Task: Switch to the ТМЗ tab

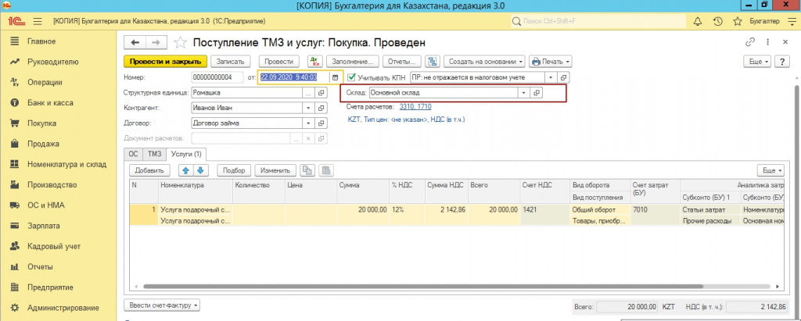Action: [154, 154]
